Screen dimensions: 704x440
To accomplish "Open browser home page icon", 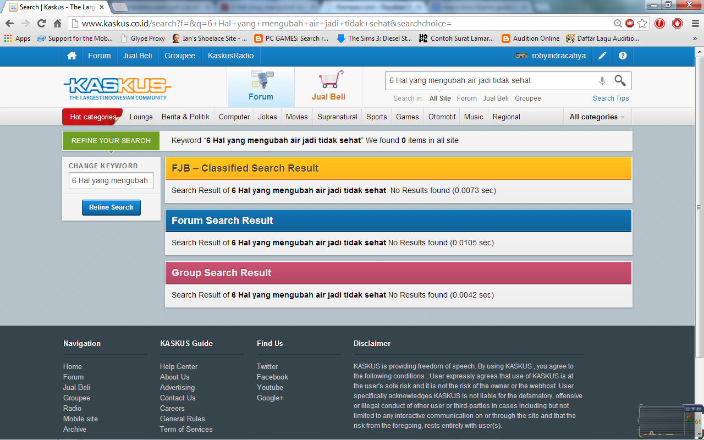I will tap(57, 24).
